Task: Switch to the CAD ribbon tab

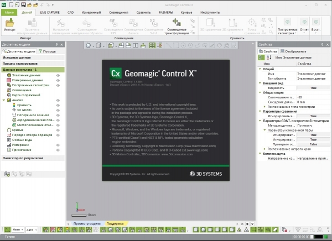Action: tap(70, 13)
